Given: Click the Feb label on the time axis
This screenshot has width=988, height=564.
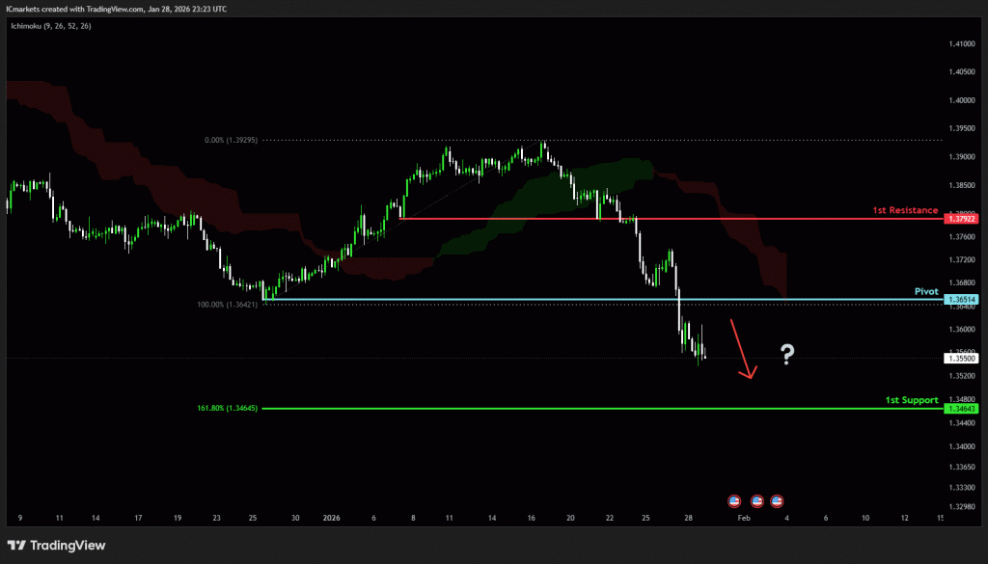Looking at the screenshot, I should (743, 518).
